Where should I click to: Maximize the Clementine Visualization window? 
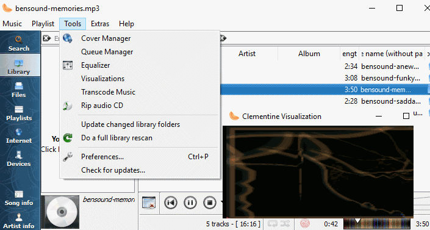(x=406, y=117)
